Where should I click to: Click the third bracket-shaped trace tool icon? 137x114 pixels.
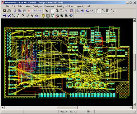click(62, 11)
